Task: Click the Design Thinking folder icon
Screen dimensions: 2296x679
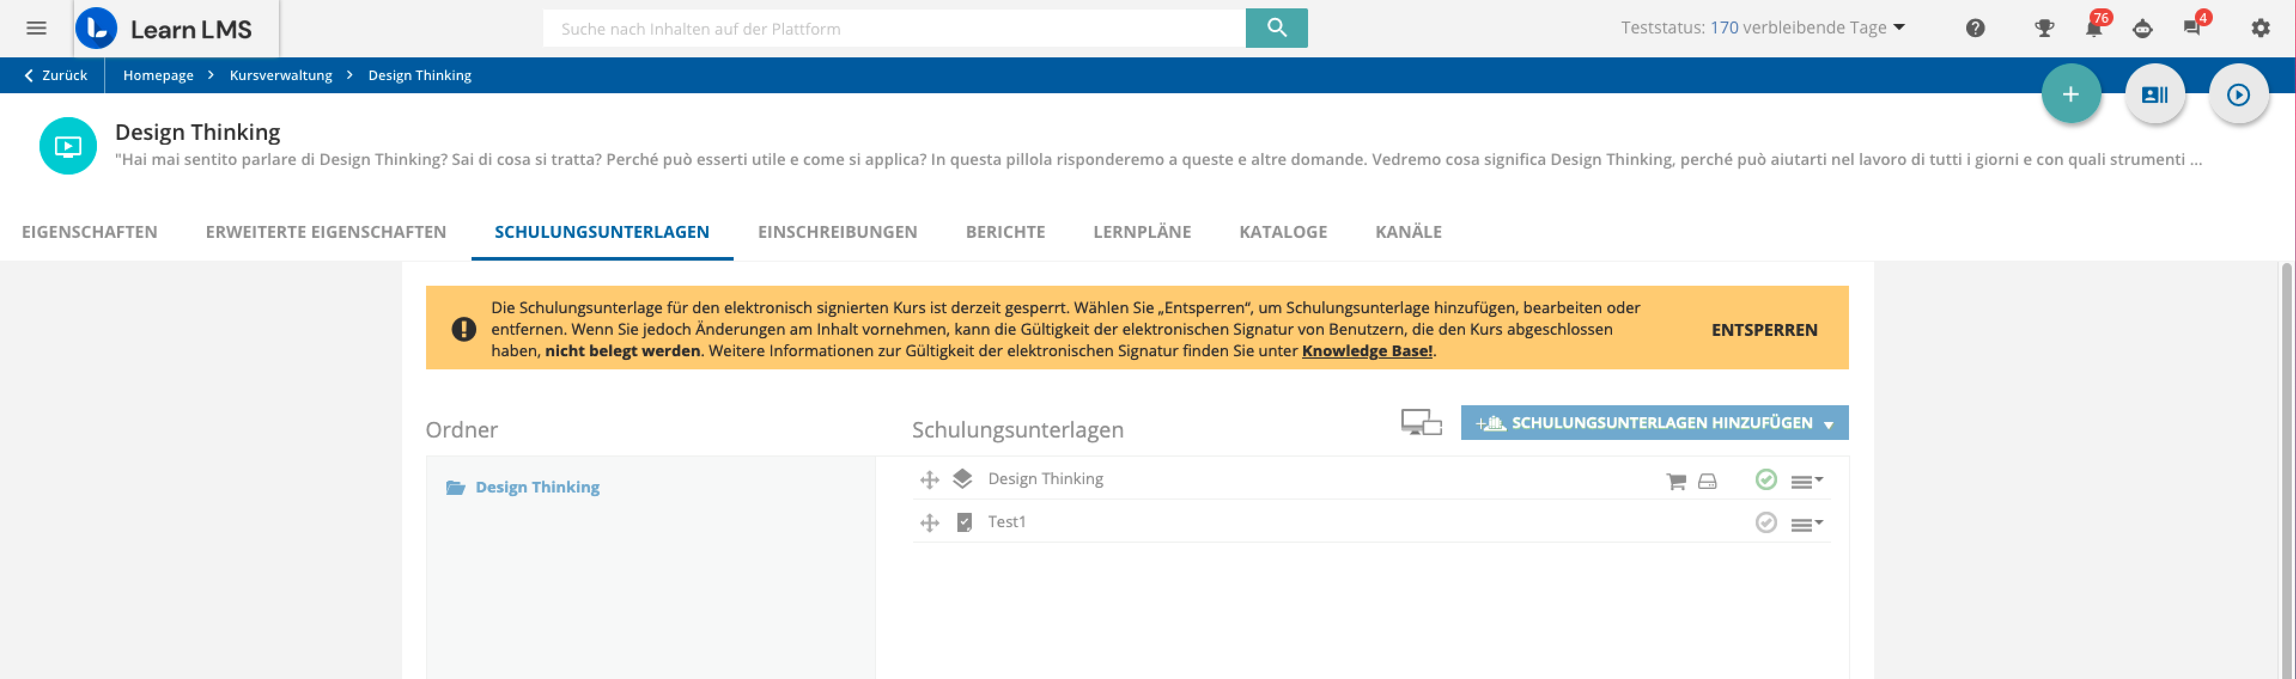Action: 455,488
